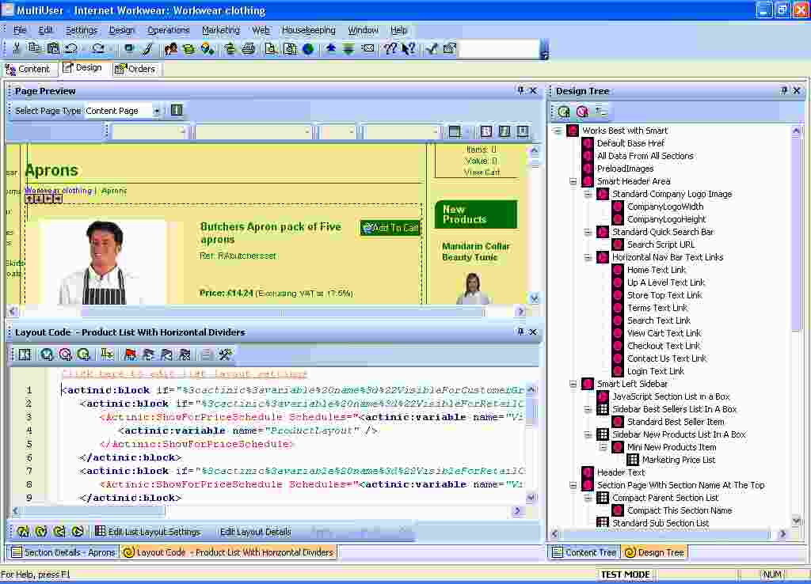Select Checkout Text Link in Design Tree
The width and height of the screenshot is (811, 584).
point(664,346)
